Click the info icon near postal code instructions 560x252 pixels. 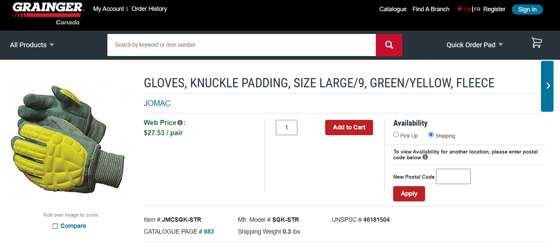(x=425, y=157)
